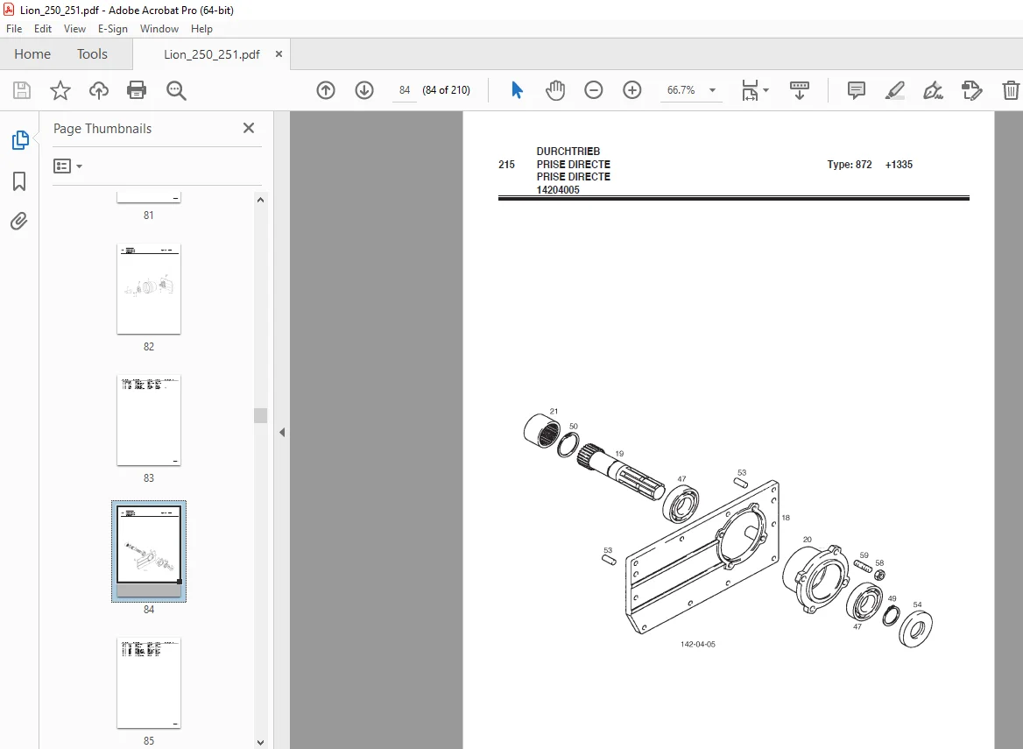The image size is (1023, 749).
Task: Click the thumbnail scrollbar down arrow
Action: point(260,742)
